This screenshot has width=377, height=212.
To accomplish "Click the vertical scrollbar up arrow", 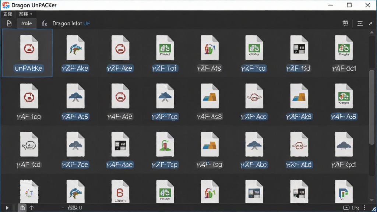I will [372, 32].
